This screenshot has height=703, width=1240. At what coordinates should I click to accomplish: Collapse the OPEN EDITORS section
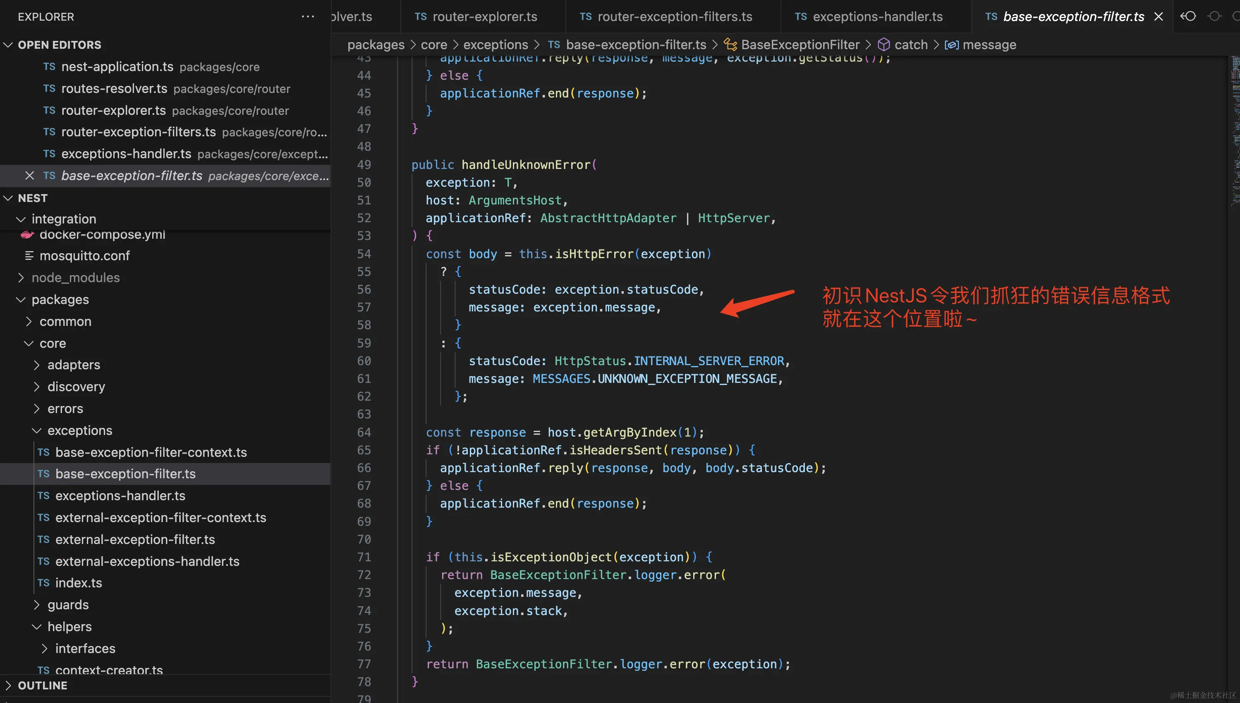(x=8, y=45)
